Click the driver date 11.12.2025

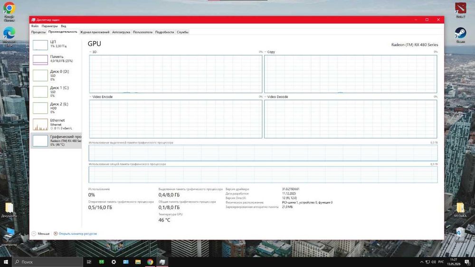[x=289, y=193]
